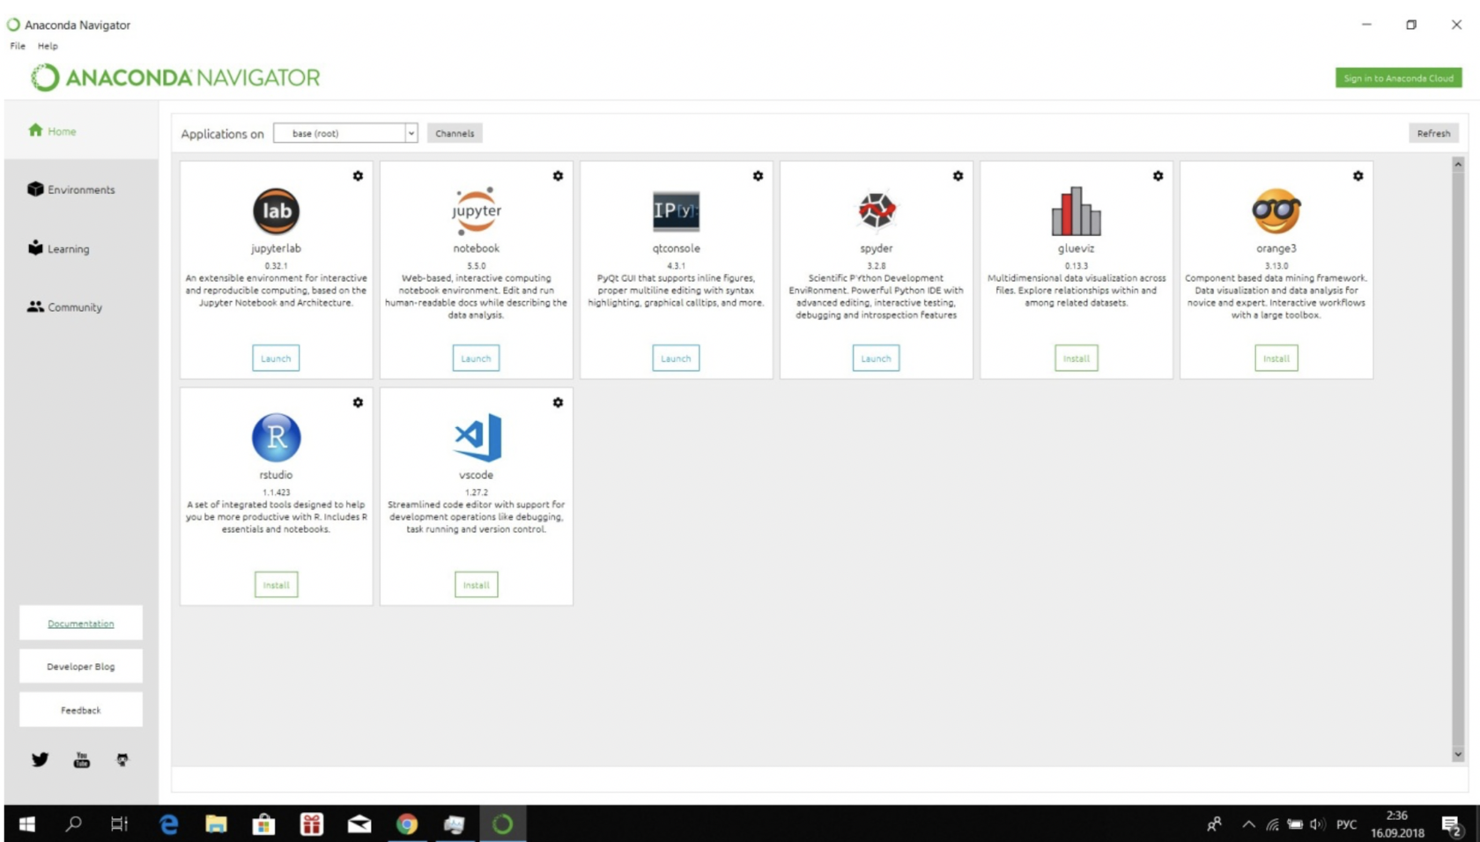Open the orange3 settings gear
This screenshot has width=1480, height=842.
(1358, 176)
